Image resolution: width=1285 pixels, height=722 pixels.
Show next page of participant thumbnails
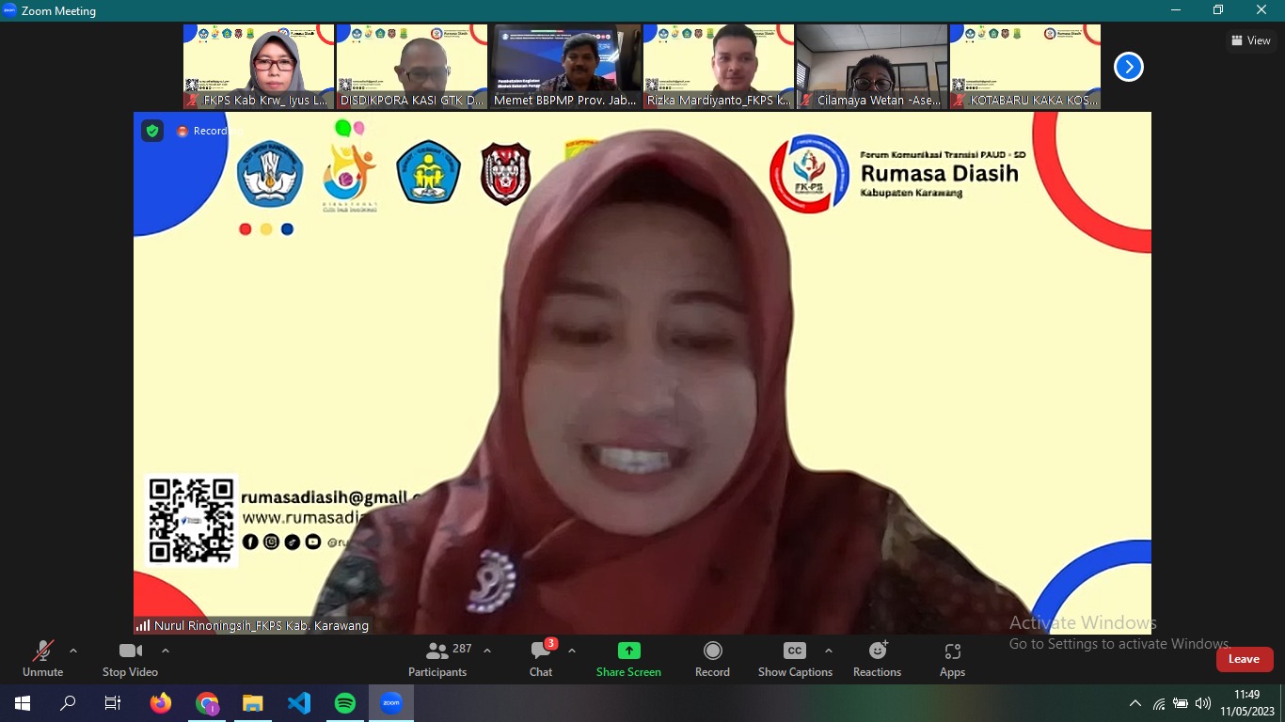1128,67
